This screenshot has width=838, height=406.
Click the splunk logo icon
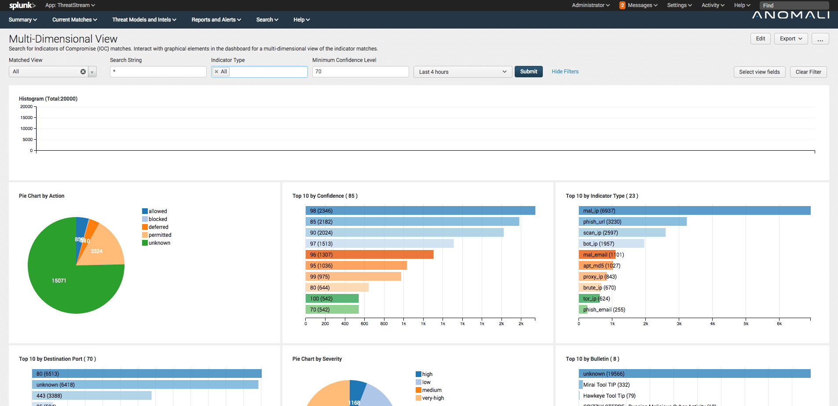pyautogui.click(x=21, y=5)
